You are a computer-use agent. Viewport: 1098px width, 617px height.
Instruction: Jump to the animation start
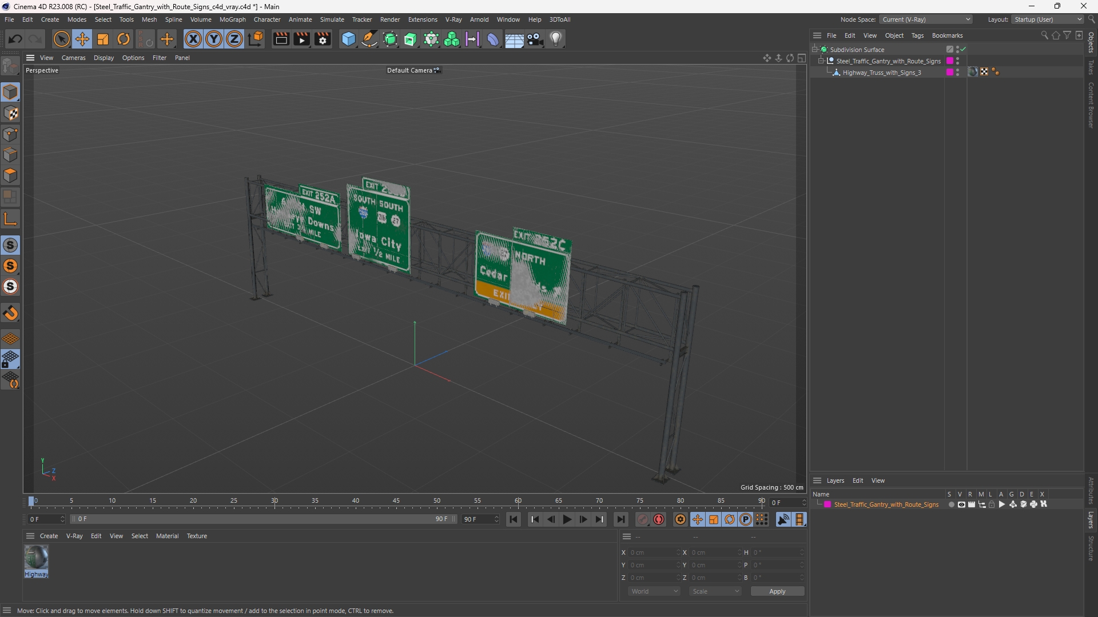(x=514, y=519)
